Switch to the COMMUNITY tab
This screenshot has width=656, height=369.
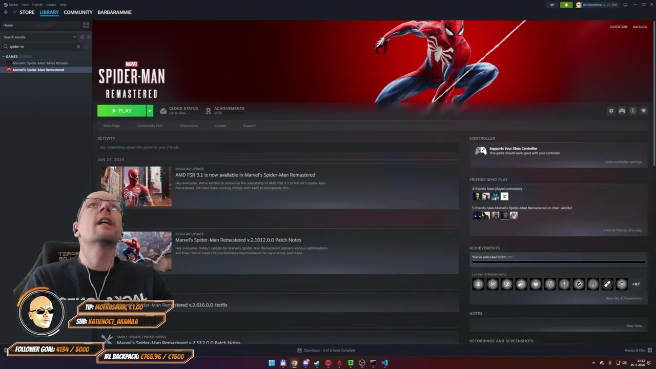coord(78,12)
